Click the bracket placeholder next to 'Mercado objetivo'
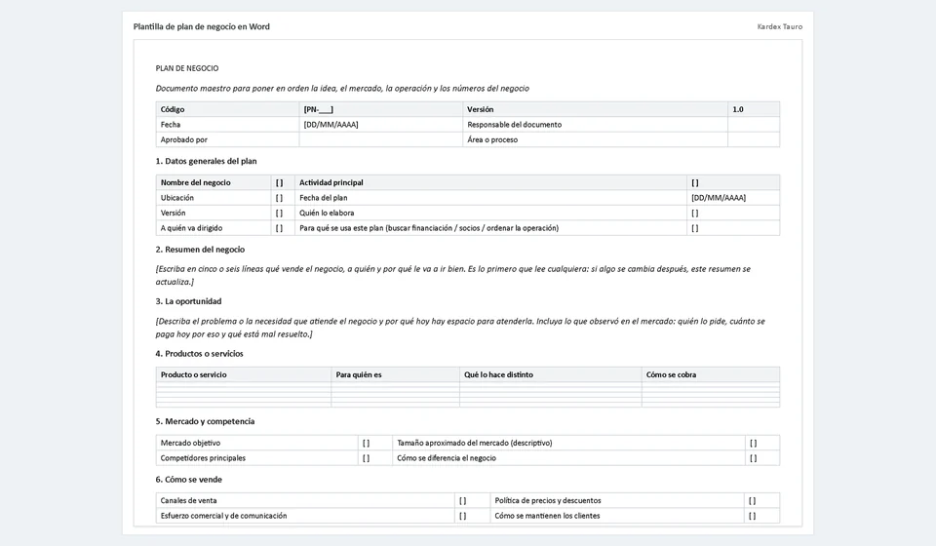This screenshot has height=546, width=936. pyautogui.click(x=374, y=443)
